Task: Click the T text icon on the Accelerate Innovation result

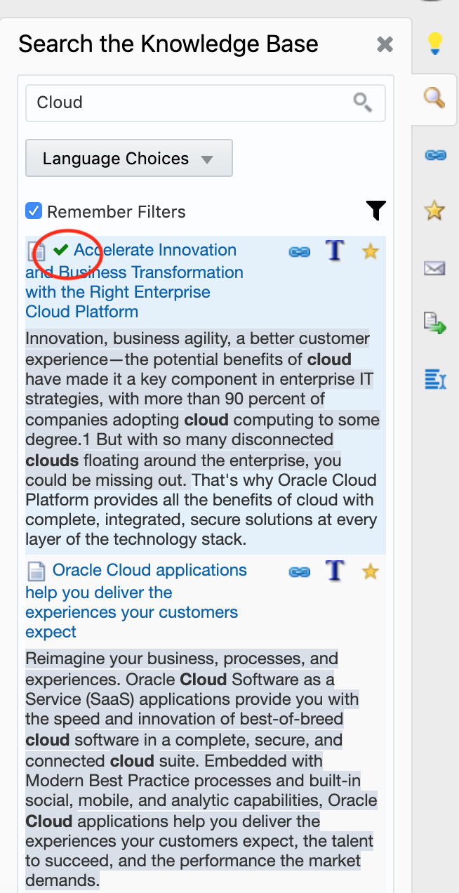Action: [x=335, y=251]
